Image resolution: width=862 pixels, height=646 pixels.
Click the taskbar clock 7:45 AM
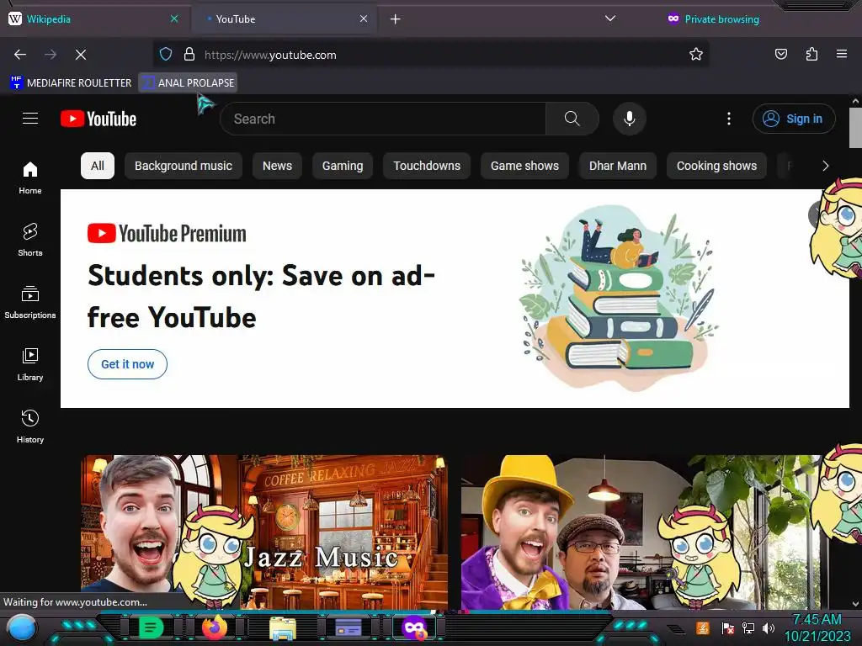817,620
